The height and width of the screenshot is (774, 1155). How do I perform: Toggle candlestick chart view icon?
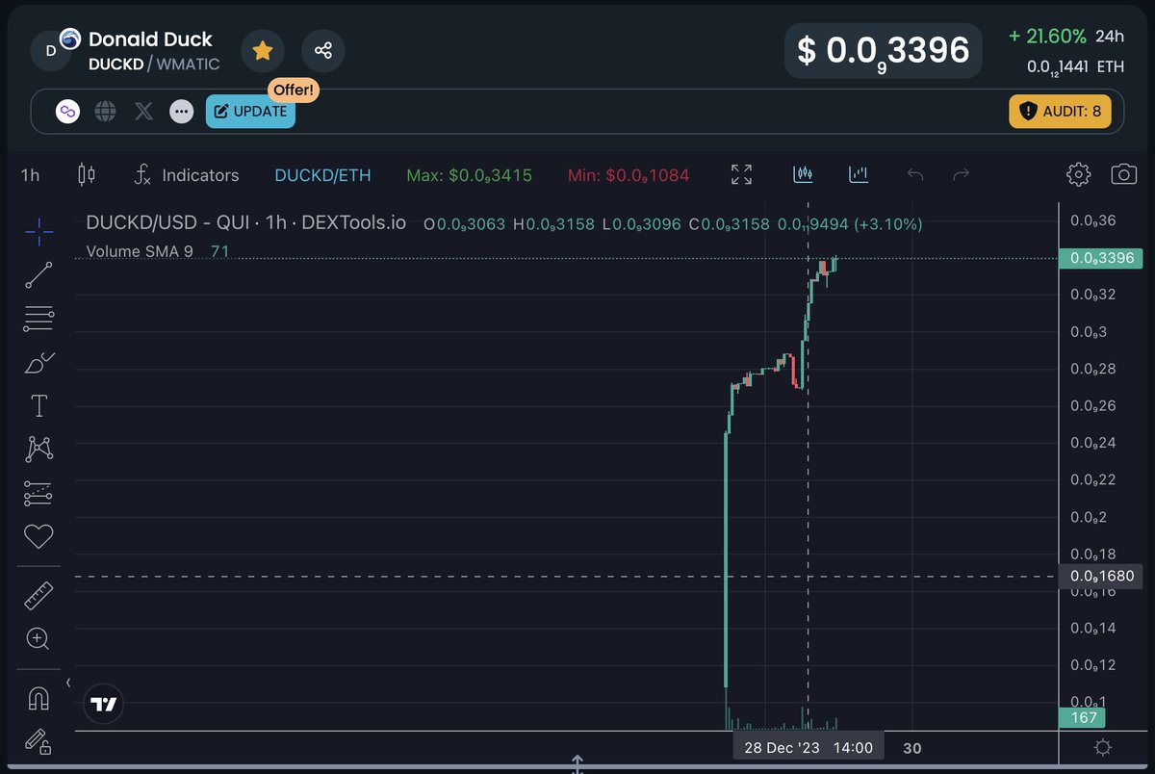click(x=804, y=174)
